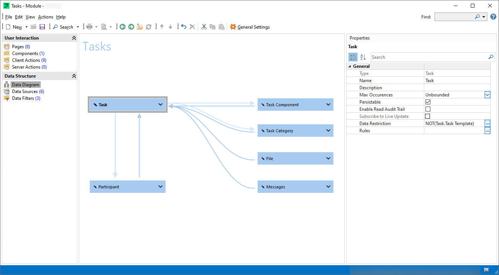Open the Actions menu
Viewport: 499px width, 275px height.
pos(45,17)
